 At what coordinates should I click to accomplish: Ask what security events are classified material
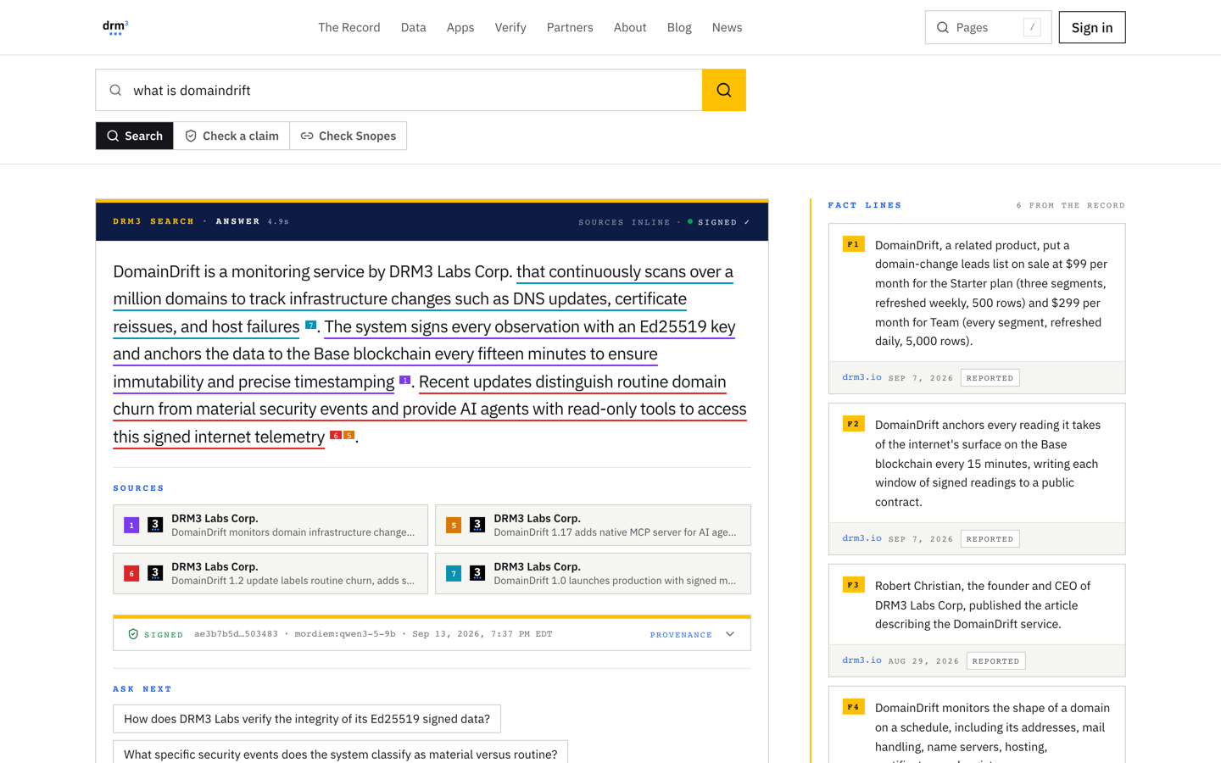341,753
